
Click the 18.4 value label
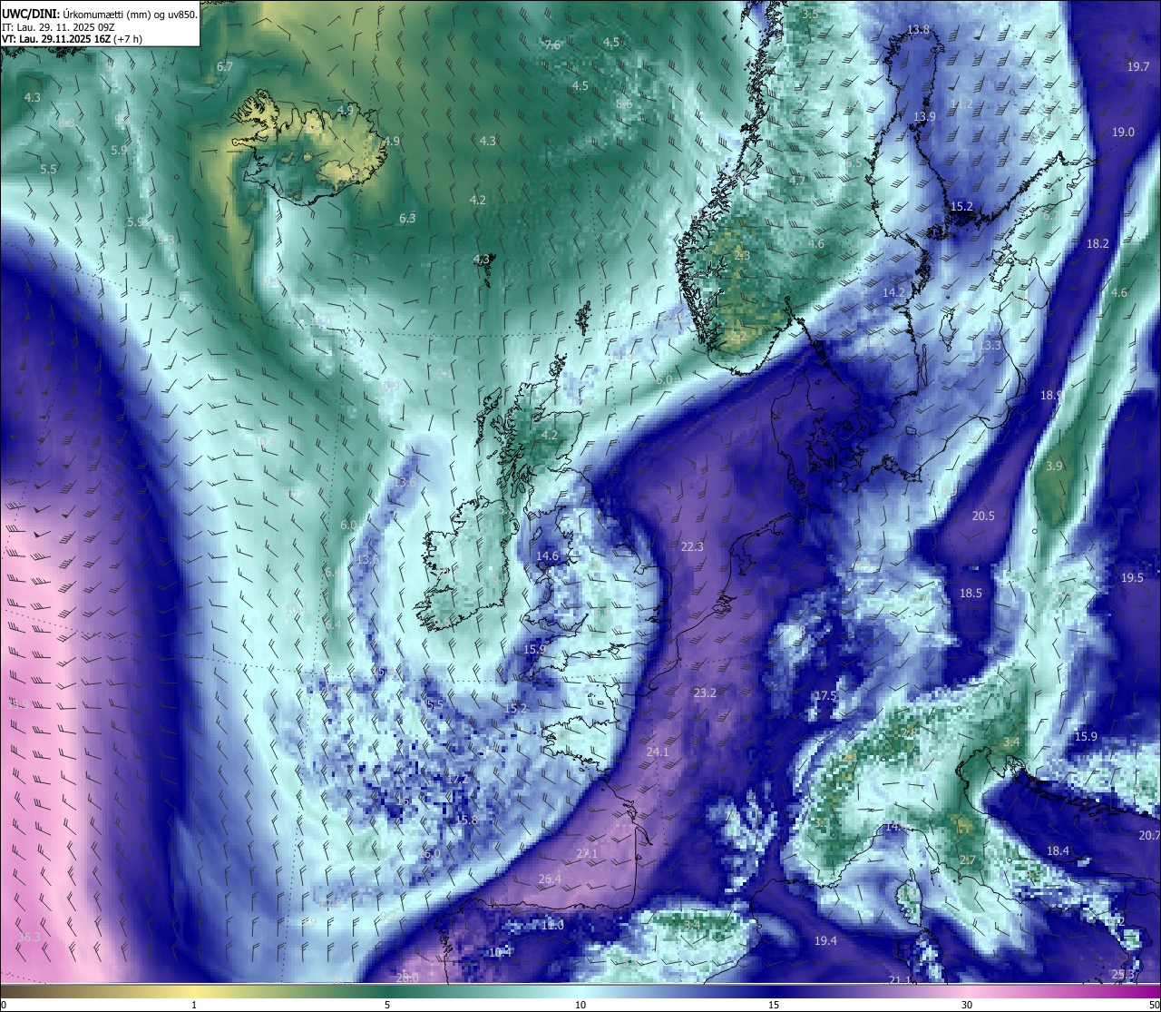[x=1058, y=850]
